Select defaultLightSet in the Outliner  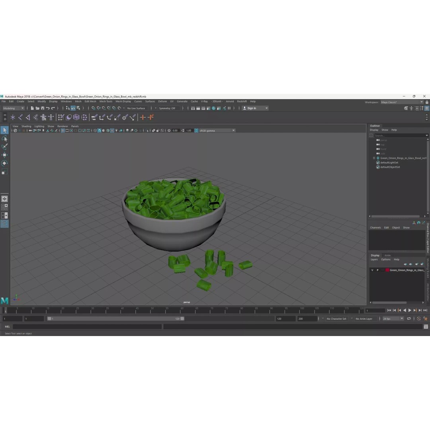pyautogui.click(x=389, y=162)
